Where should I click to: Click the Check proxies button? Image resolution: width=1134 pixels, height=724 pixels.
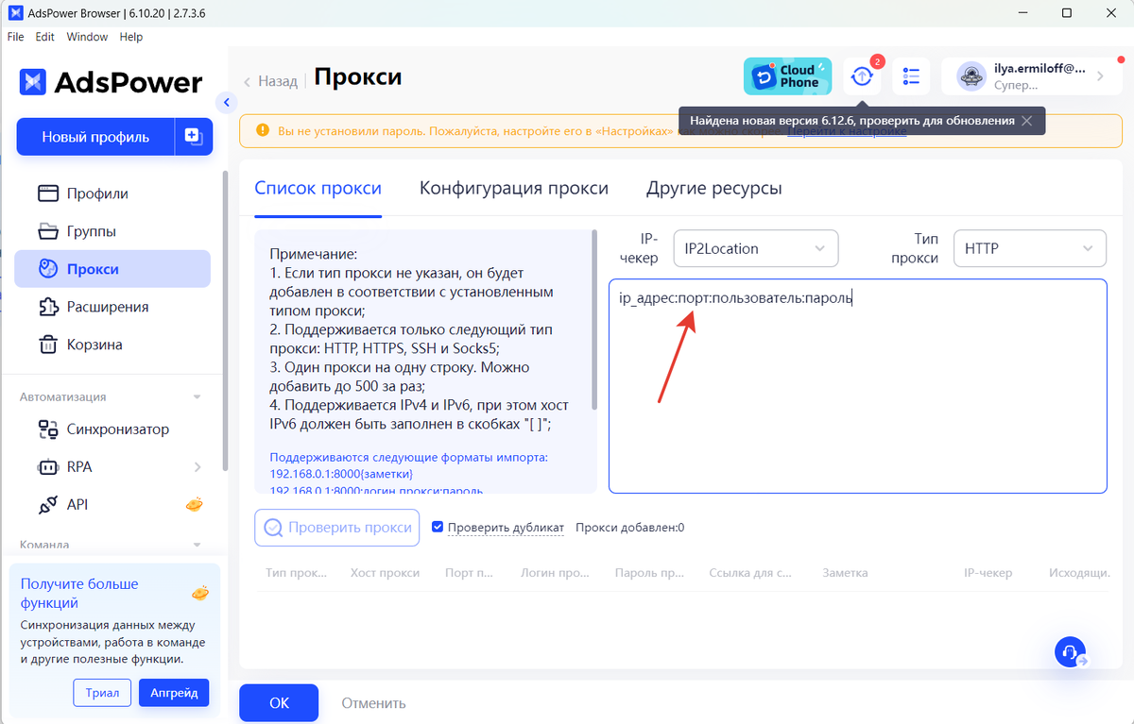click(x=337, y=528)
